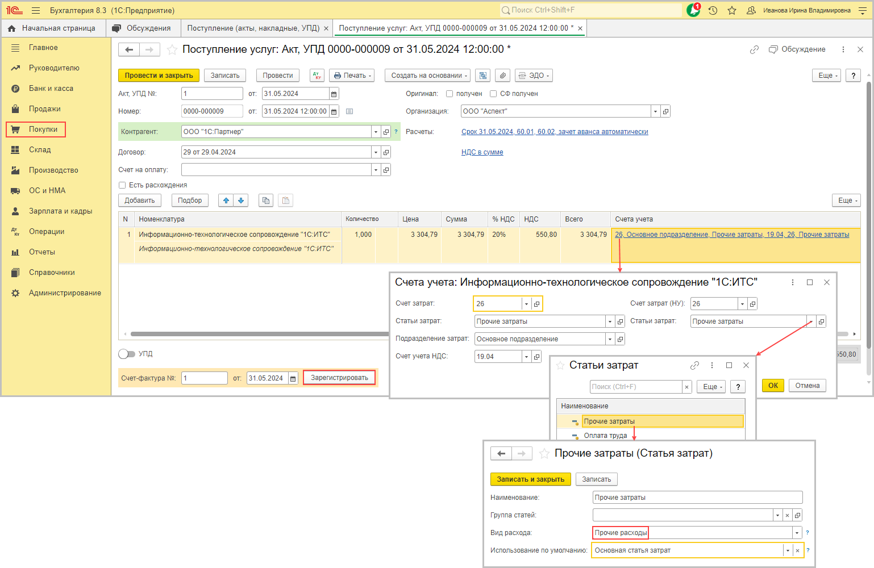Screen dimensions: 874x568
Task: Open the ЭДО dropdown menu
Action: tap(534, 76)
